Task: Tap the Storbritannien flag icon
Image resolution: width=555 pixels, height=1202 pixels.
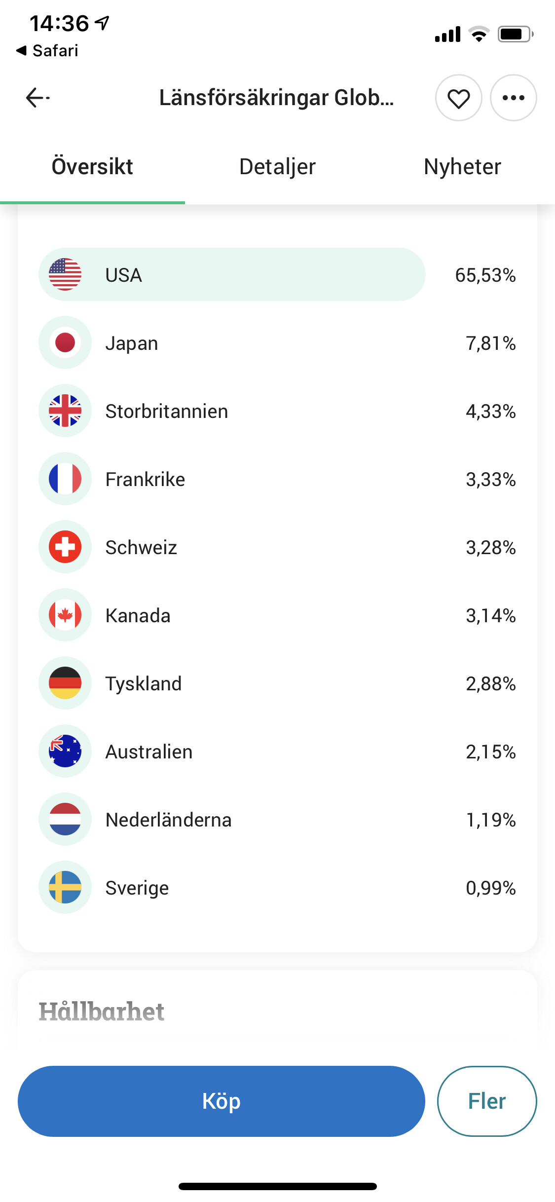Action: point(65,411)
